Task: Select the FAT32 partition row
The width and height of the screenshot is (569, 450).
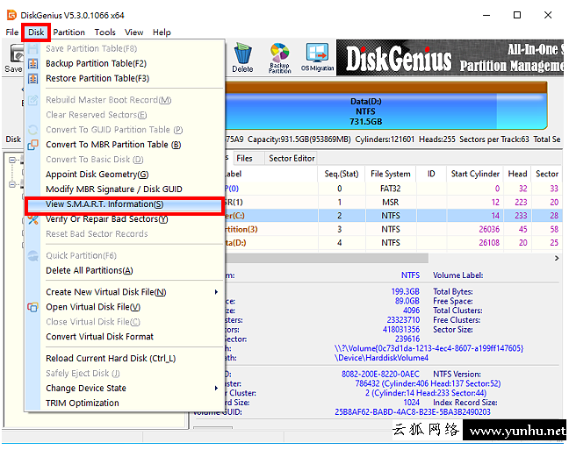Action: click(x=393, y=189)
